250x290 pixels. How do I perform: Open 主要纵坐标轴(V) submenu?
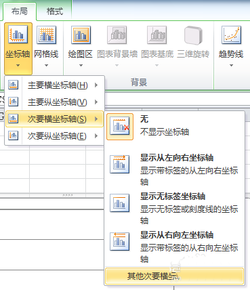pyautogui.click(x=54, y=102)
